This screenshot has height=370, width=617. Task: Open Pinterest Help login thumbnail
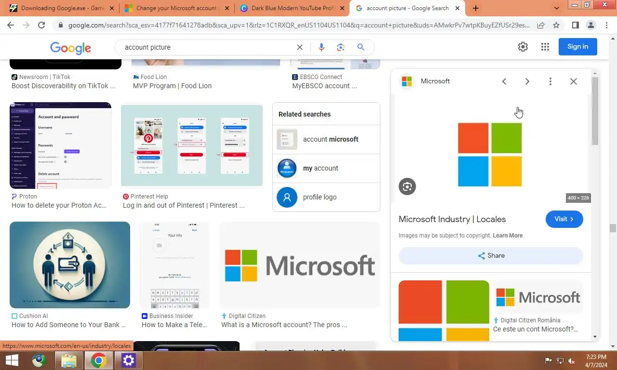click(192, 145)
